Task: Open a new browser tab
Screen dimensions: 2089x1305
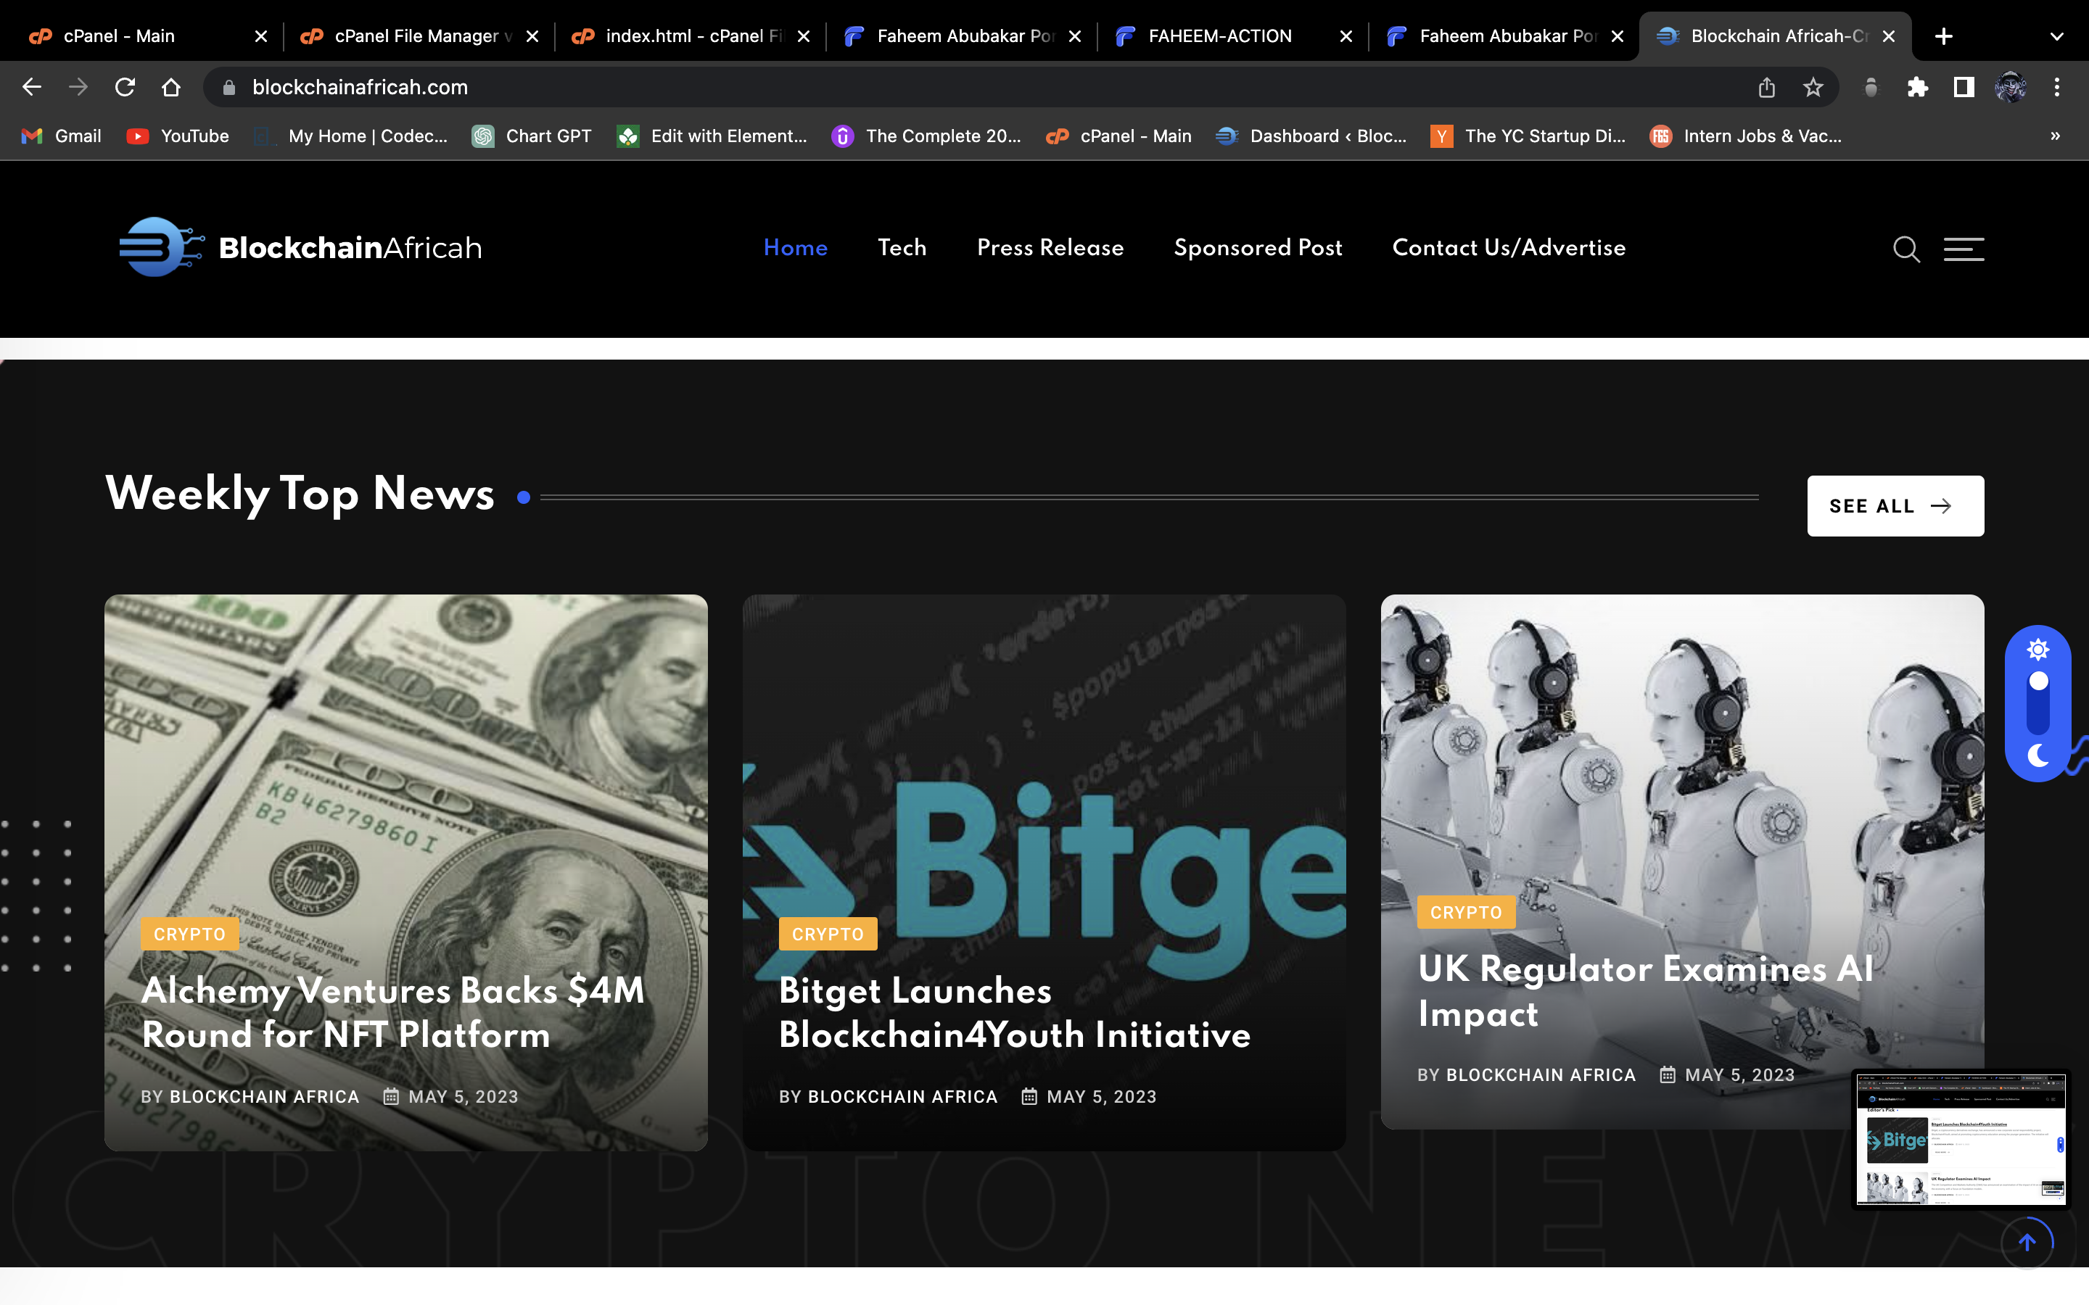Action: (1944, 36)
